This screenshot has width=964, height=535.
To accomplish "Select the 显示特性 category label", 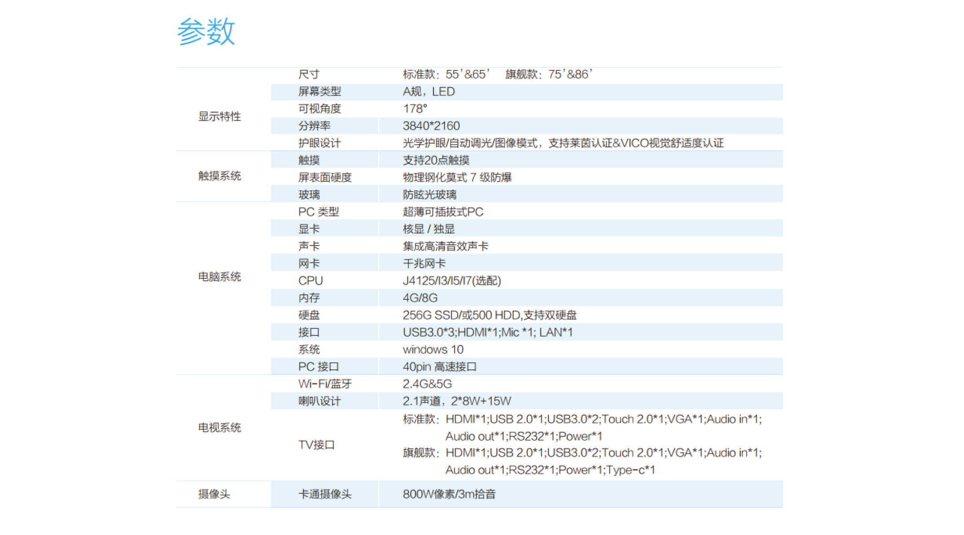I will coord(220,117).
